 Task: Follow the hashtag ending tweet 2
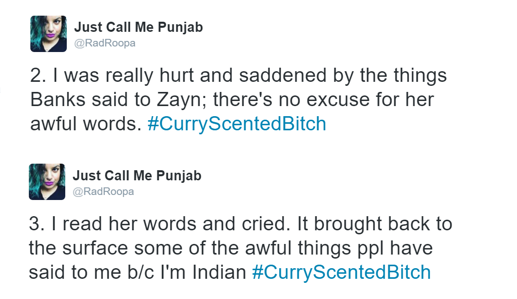point(237,124)
